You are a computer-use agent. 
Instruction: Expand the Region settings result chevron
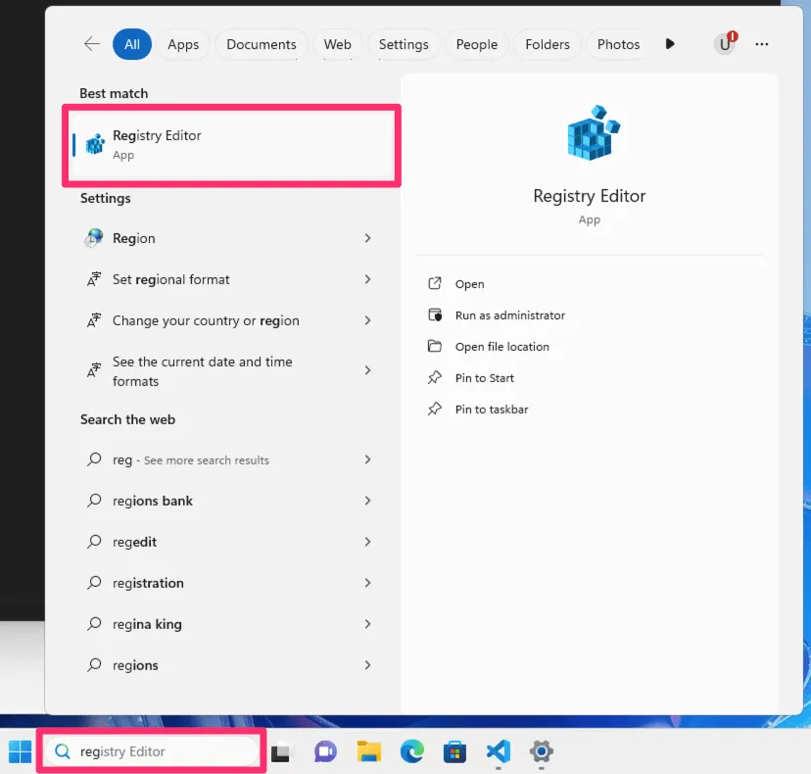point(367,238)
